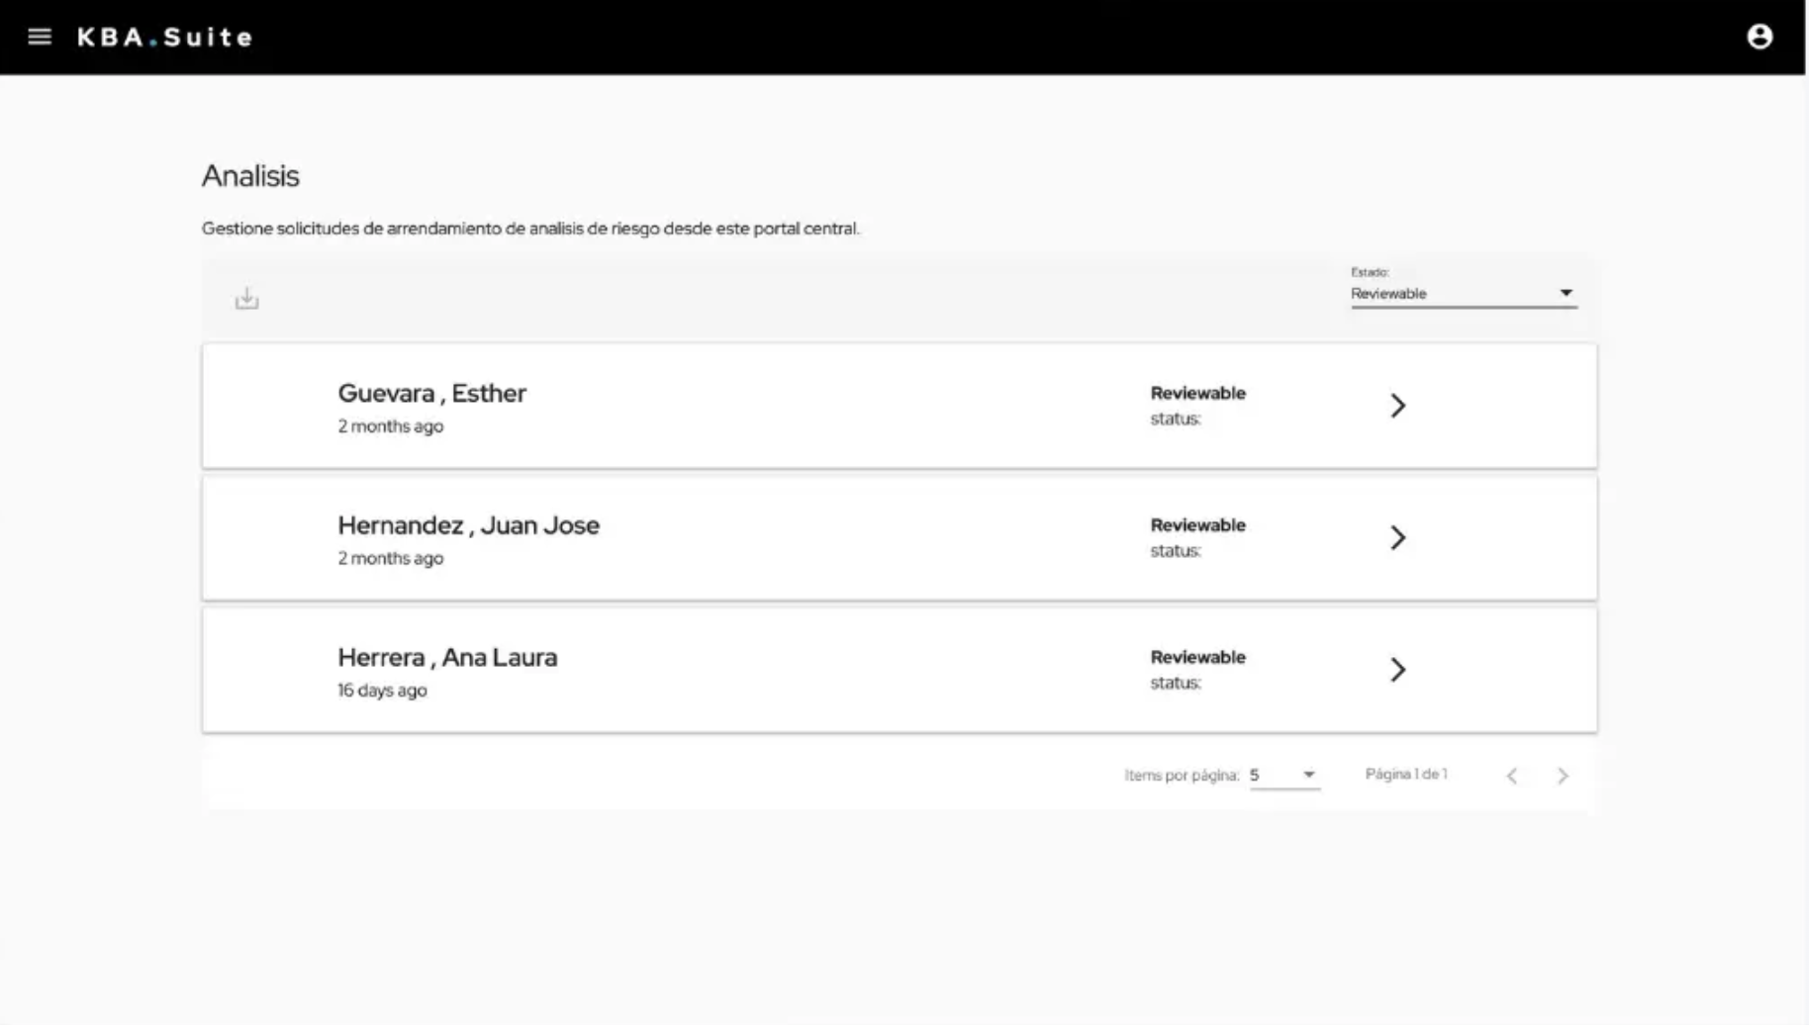
Task: Open the analysis for Herrera, Ana Laura
Action: [1398, 670]
